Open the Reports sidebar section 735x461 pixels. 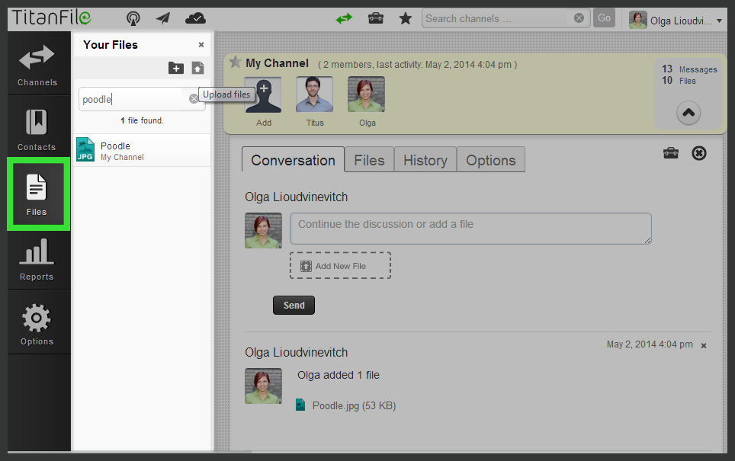[x=37, y=258]
